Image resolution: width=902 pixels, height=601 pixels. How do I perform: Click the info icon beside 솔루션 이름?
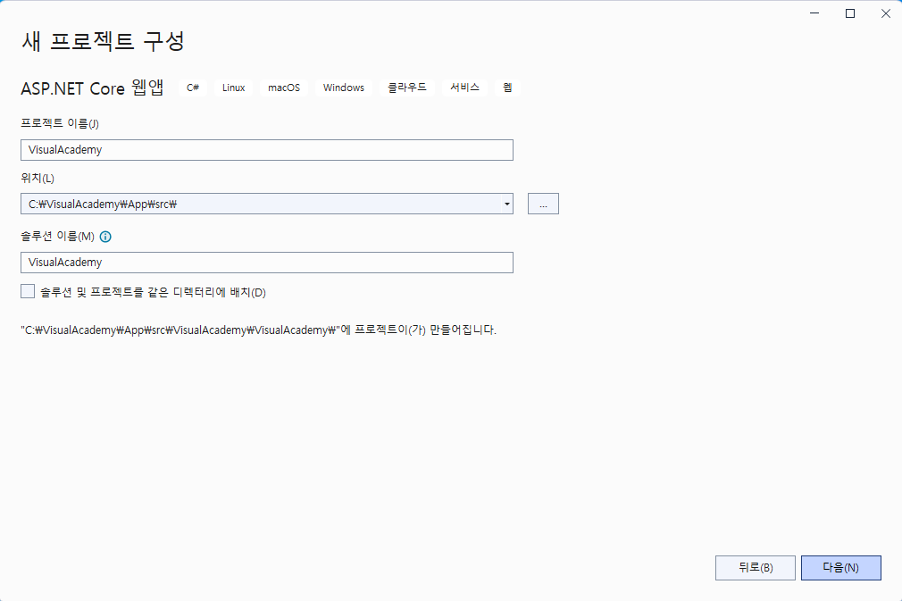pyautogui.click(x=105, y=237)
